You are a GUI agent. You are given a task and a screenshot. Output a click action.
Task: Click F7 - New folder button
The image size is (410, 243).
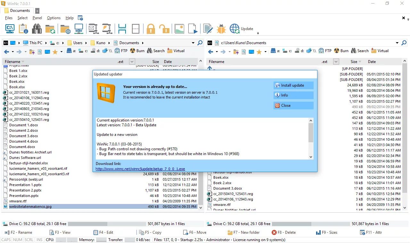pyautogui.click(x=243, y=232)
